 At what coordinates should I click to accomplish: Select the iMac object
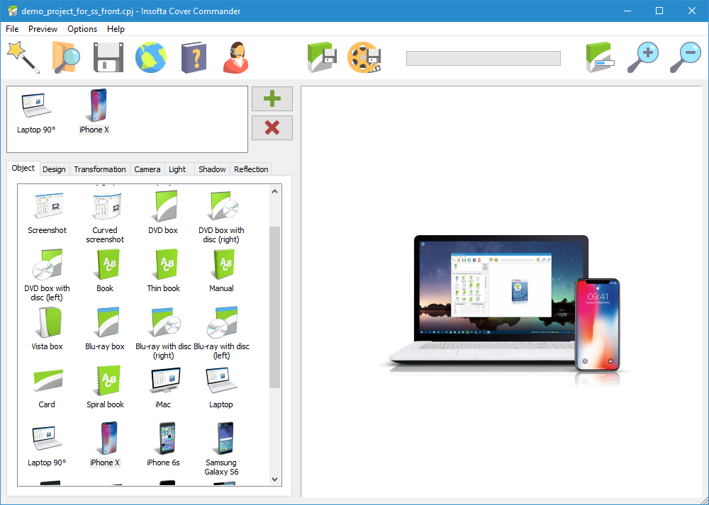[163, 387]
